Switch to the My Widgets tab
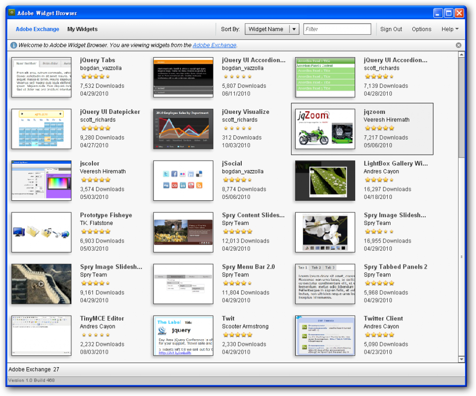Screen dimensions: 476x396 point(82,29)
